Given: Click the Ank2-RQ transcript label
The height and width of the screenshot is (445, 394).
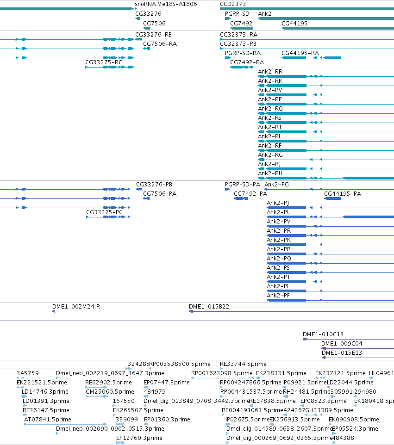Looking at the screenshot, I should pos(270,108).
